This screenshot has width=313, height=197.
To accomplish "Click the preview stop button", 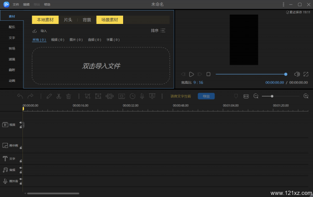I will tap(208, 74).
